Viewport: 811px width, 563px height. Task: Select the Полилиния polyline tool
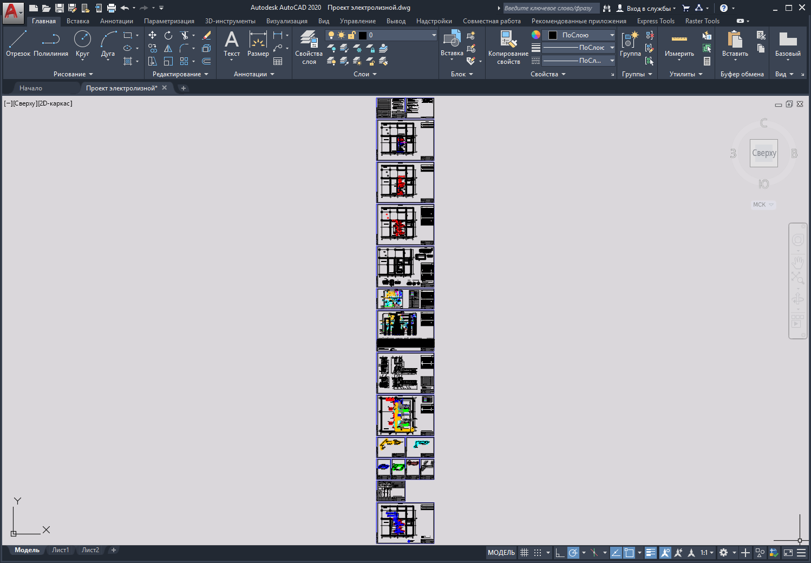pos(51,44)
